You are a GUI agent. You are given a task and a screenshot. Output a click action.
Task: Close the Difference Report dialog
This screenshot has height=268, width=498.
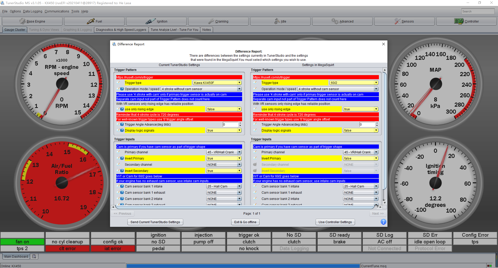point(384,44)
